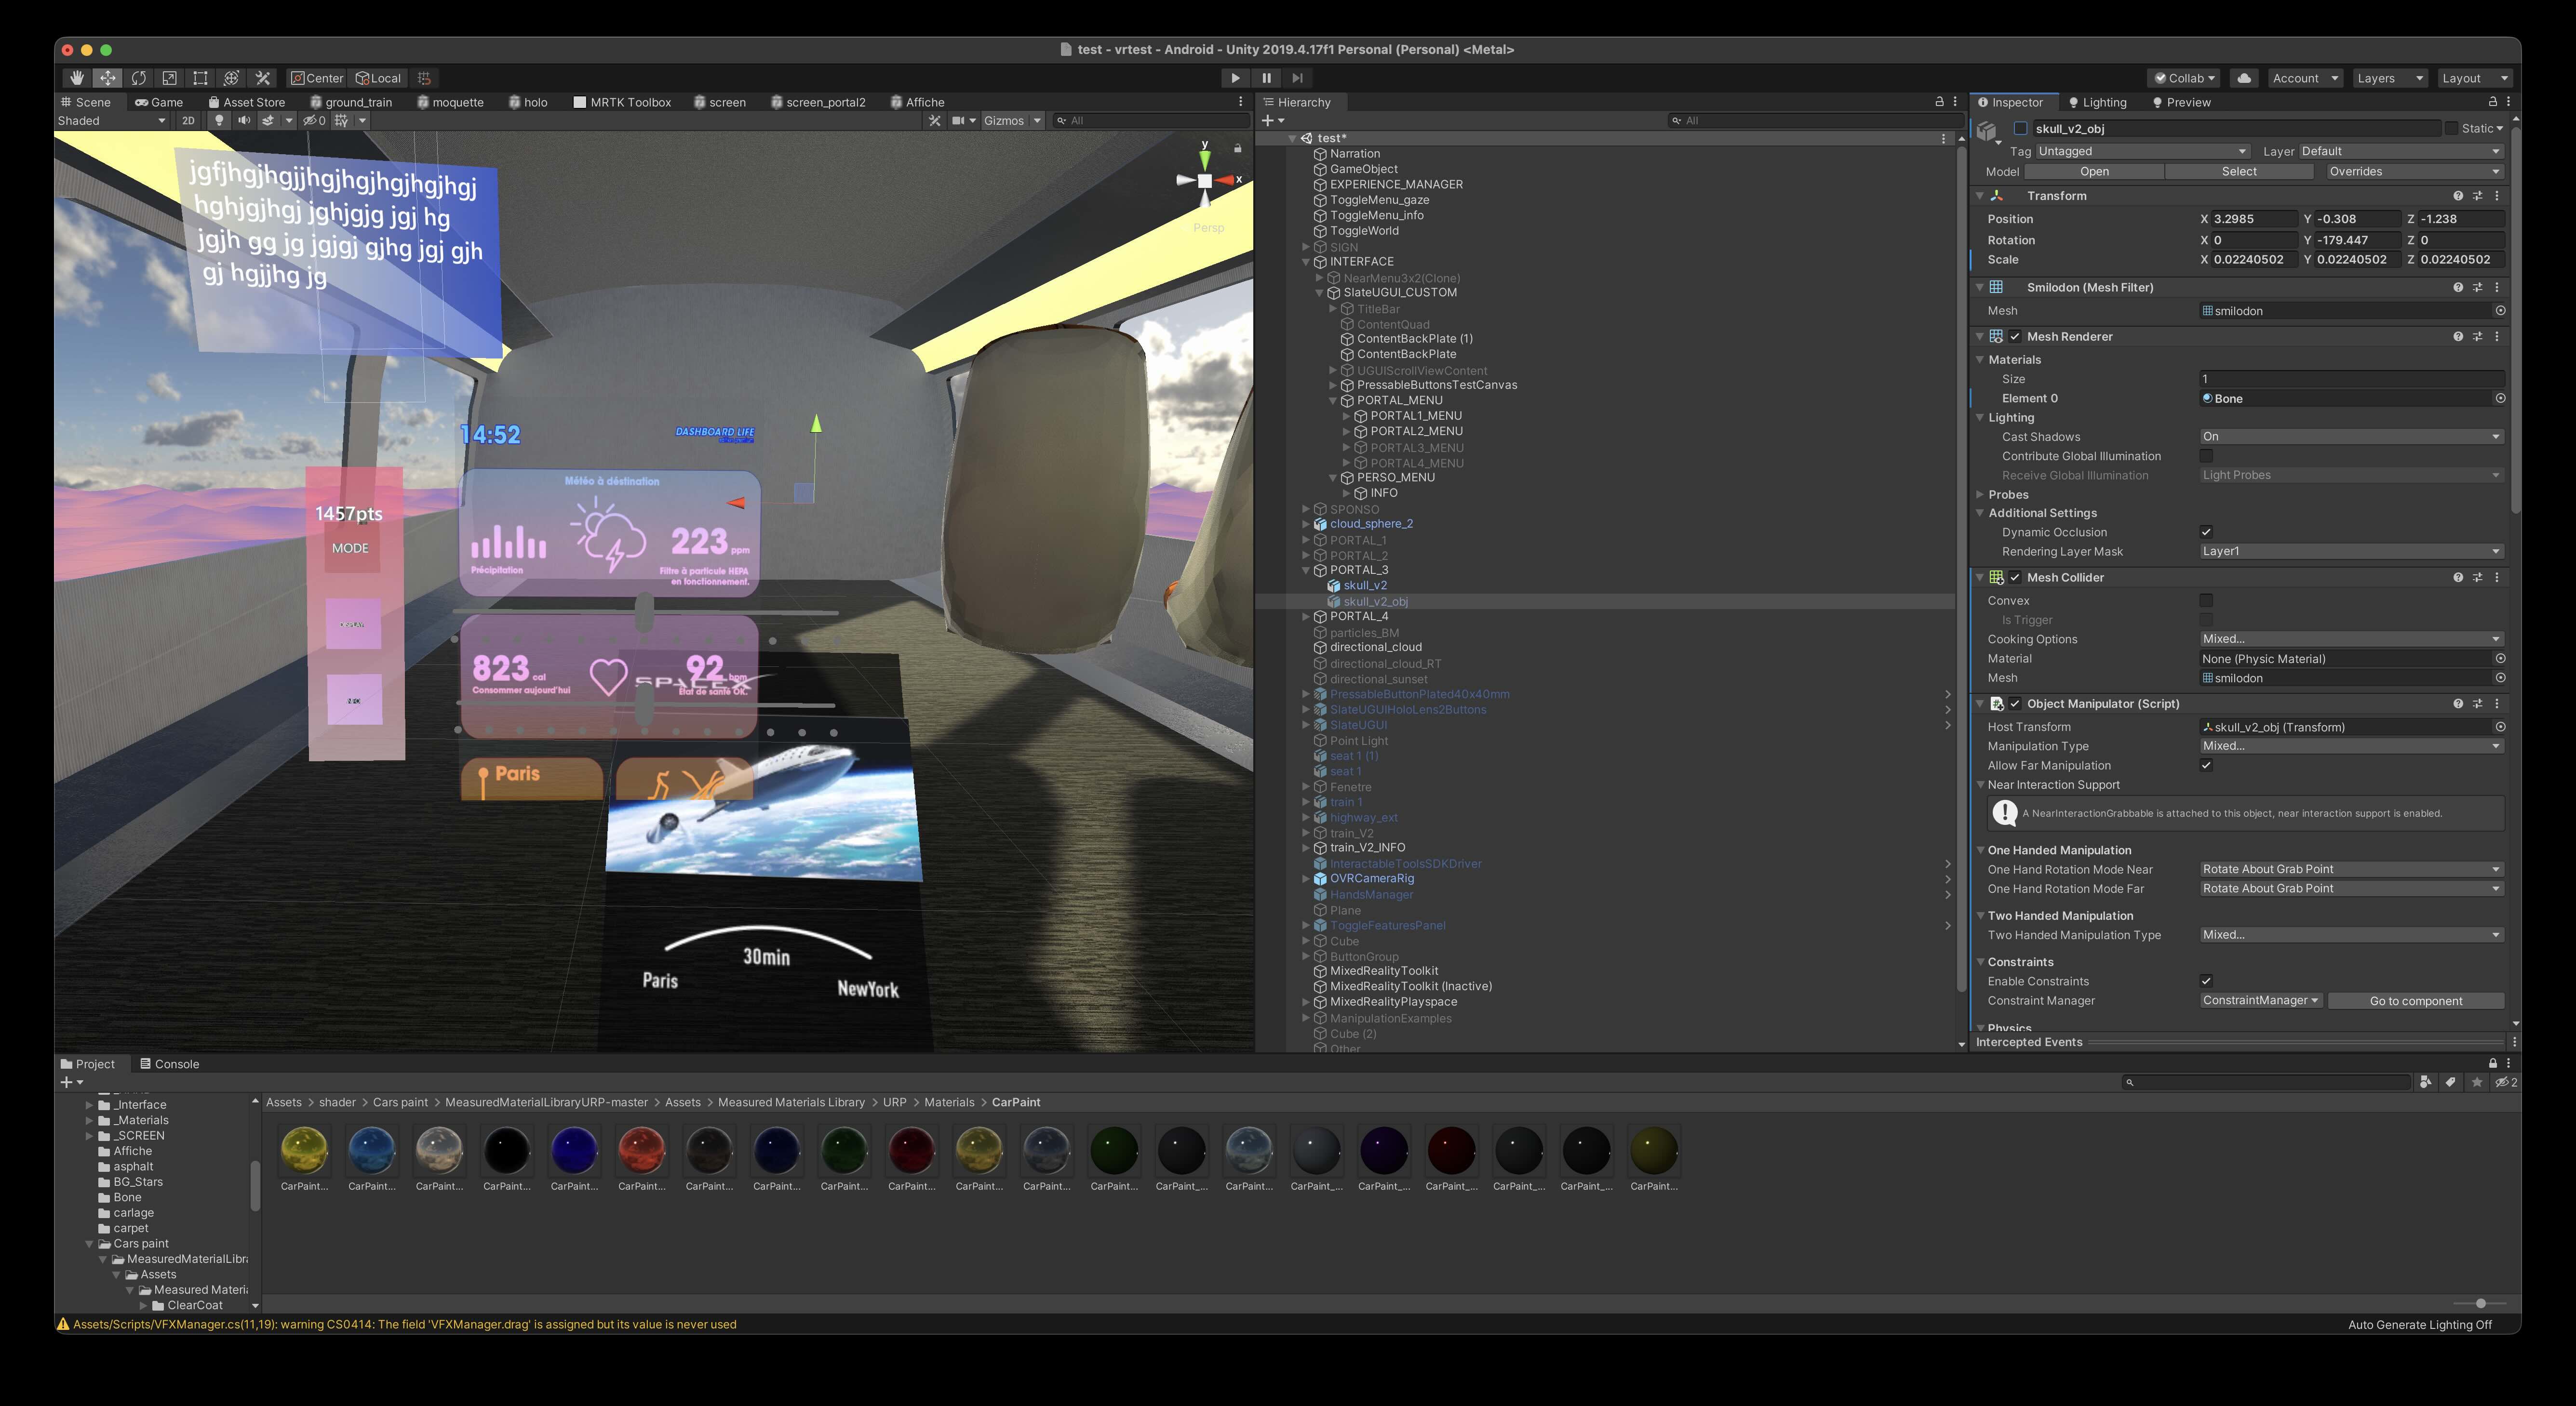Uncheck Dynamic Occlusion in the Inspector
This screenshot has height=1406, width=2576.
coord(2206,531)
